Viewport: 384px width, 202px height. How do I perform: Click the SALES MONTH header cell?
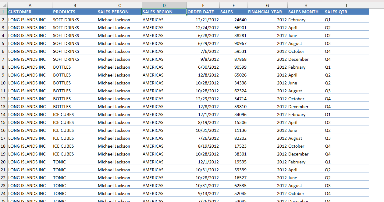pyautogui.click(x=306, y=12)
